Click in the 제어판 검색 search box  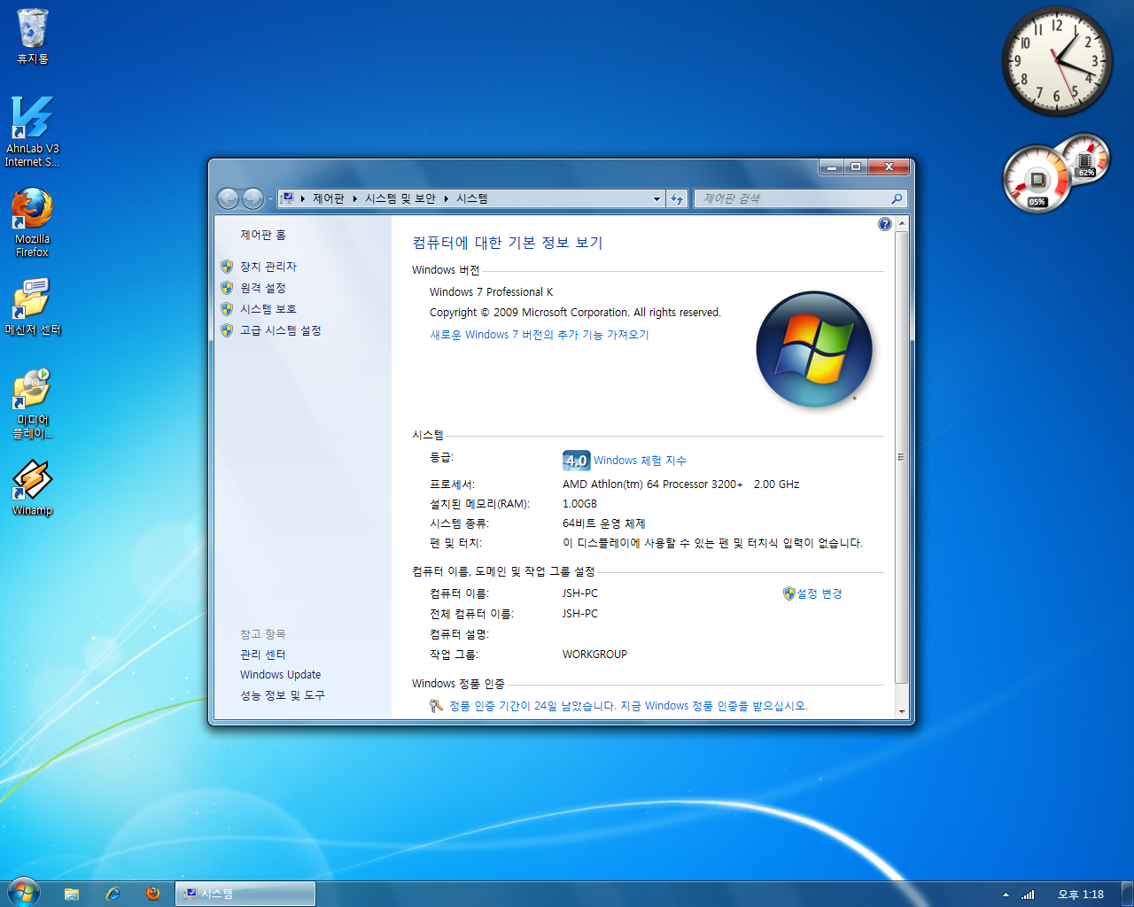click(x=791, y=198)
